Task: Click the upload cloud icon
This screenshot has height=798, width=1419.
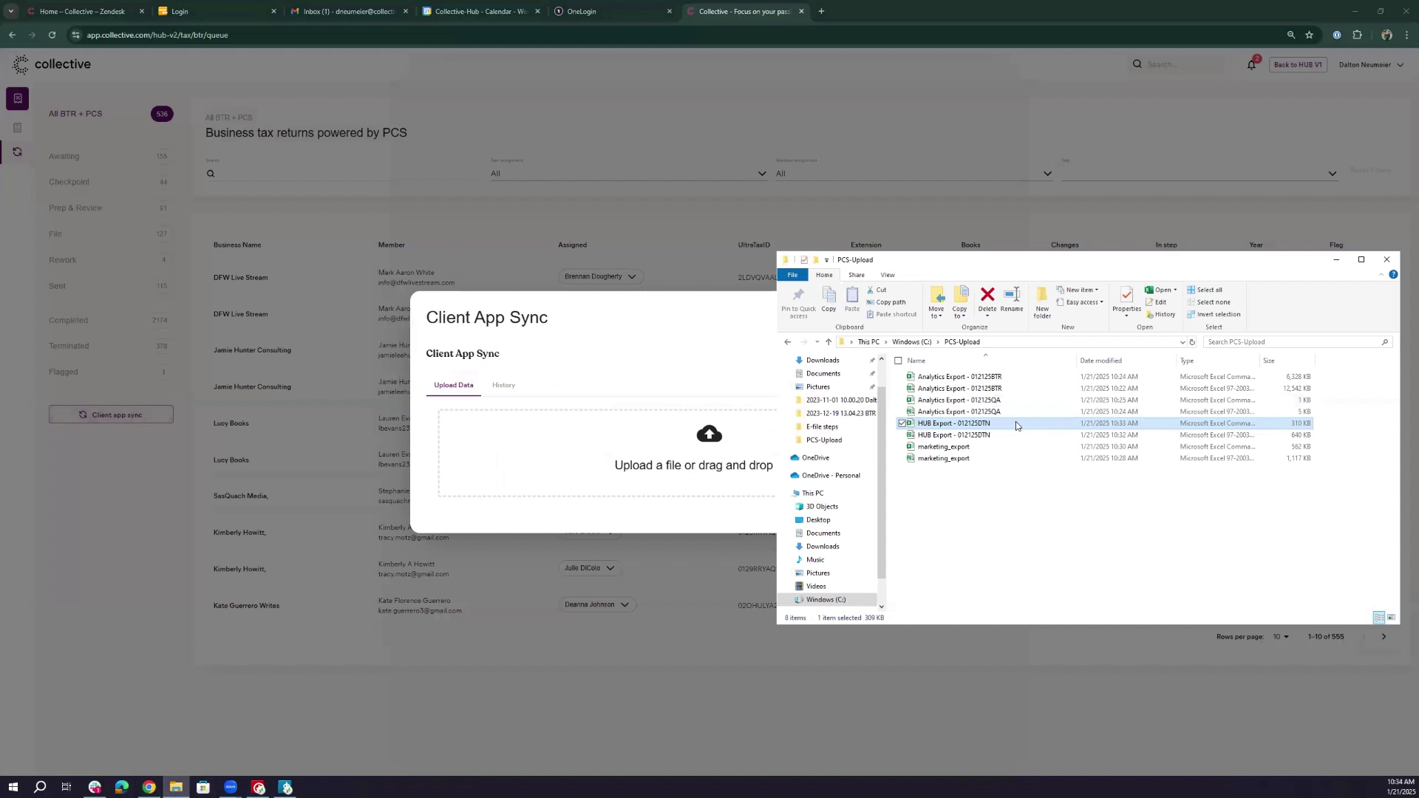Action: pyautogui.click(x=709, y=434)
